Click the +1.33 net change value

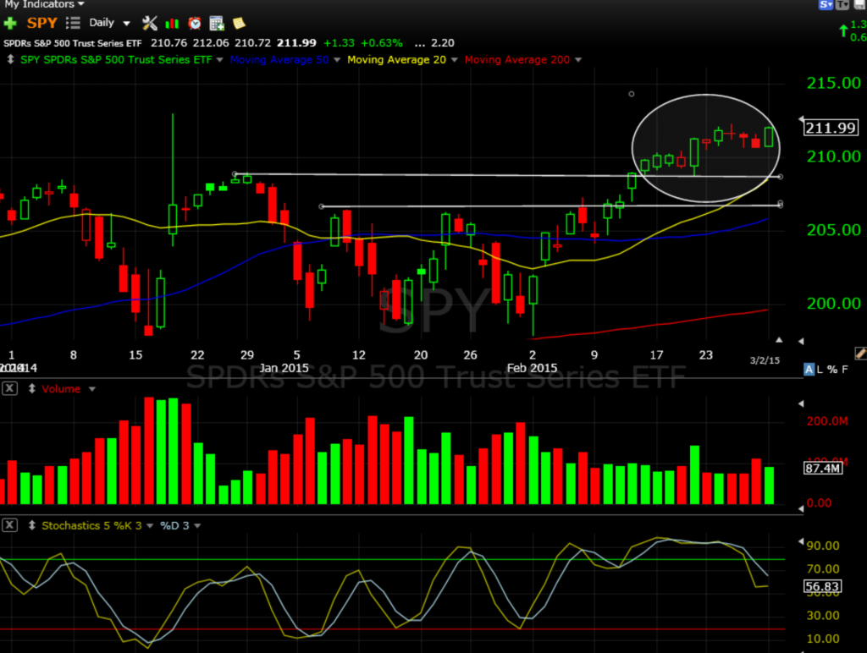(339, 43)
